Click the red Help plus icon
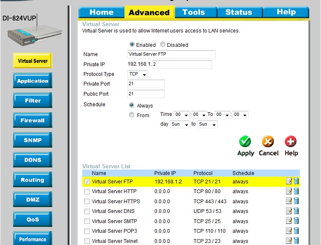321x245 pixels. pyautogui.click(x=291, y=142)
